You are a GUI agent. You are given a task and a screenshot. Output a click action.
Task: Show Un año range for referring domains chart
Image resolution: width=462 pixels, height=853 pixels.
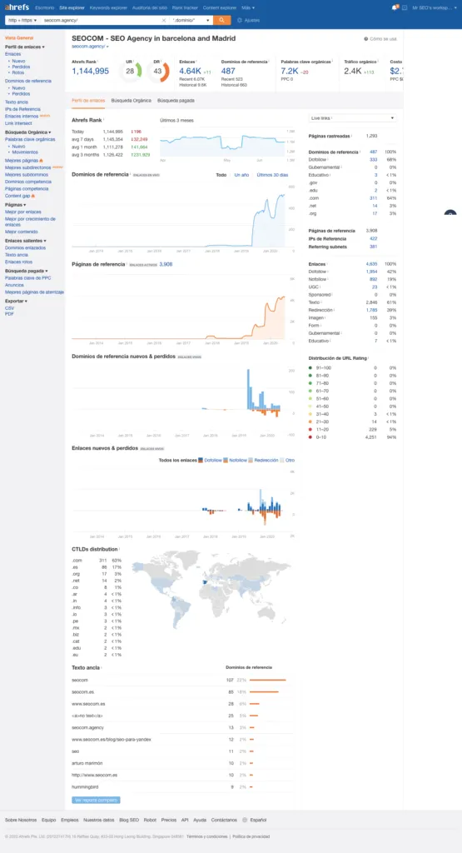click(x=241, y=175)
